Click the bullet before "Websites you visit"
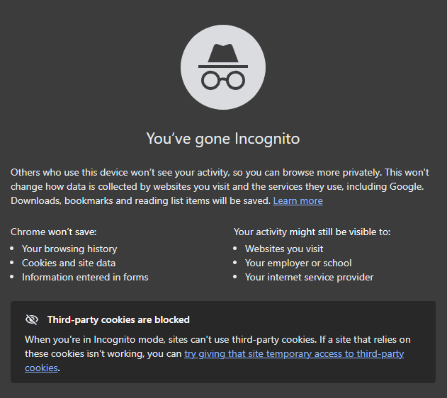The image size is (447, 398). pyautogui.click(x=235, y=249)
